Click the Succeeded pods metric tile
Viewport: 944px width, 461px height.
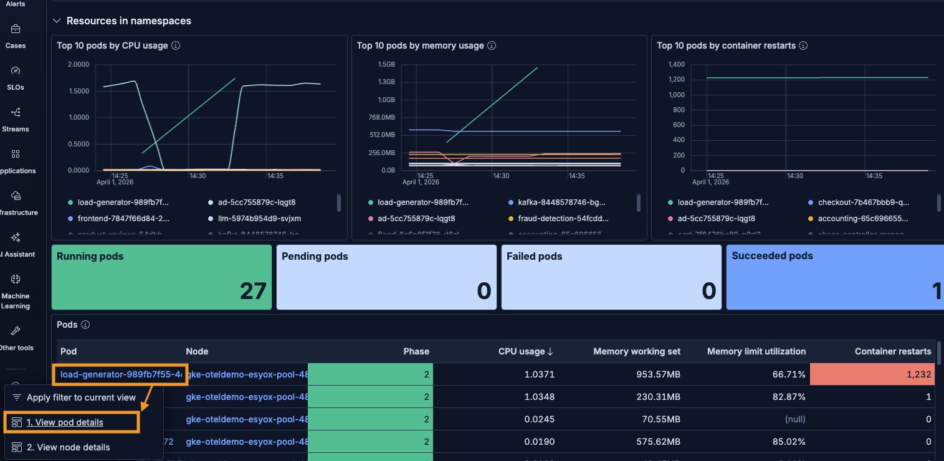pos(835,277)
